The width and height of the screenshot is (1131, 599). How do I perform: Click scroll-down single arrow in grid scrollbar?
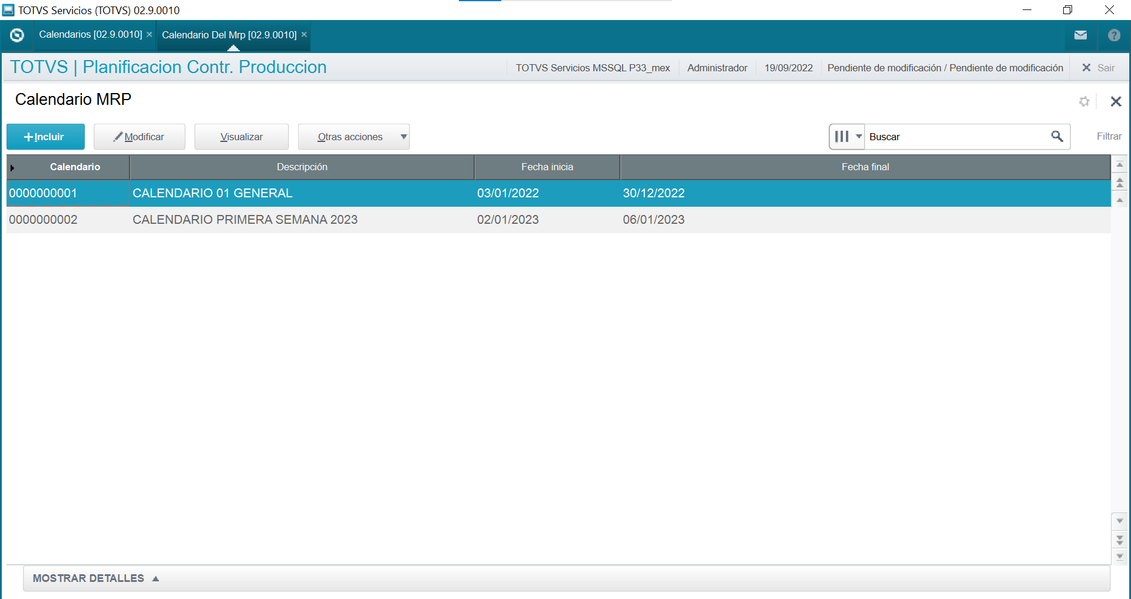tap(1120, 521)
